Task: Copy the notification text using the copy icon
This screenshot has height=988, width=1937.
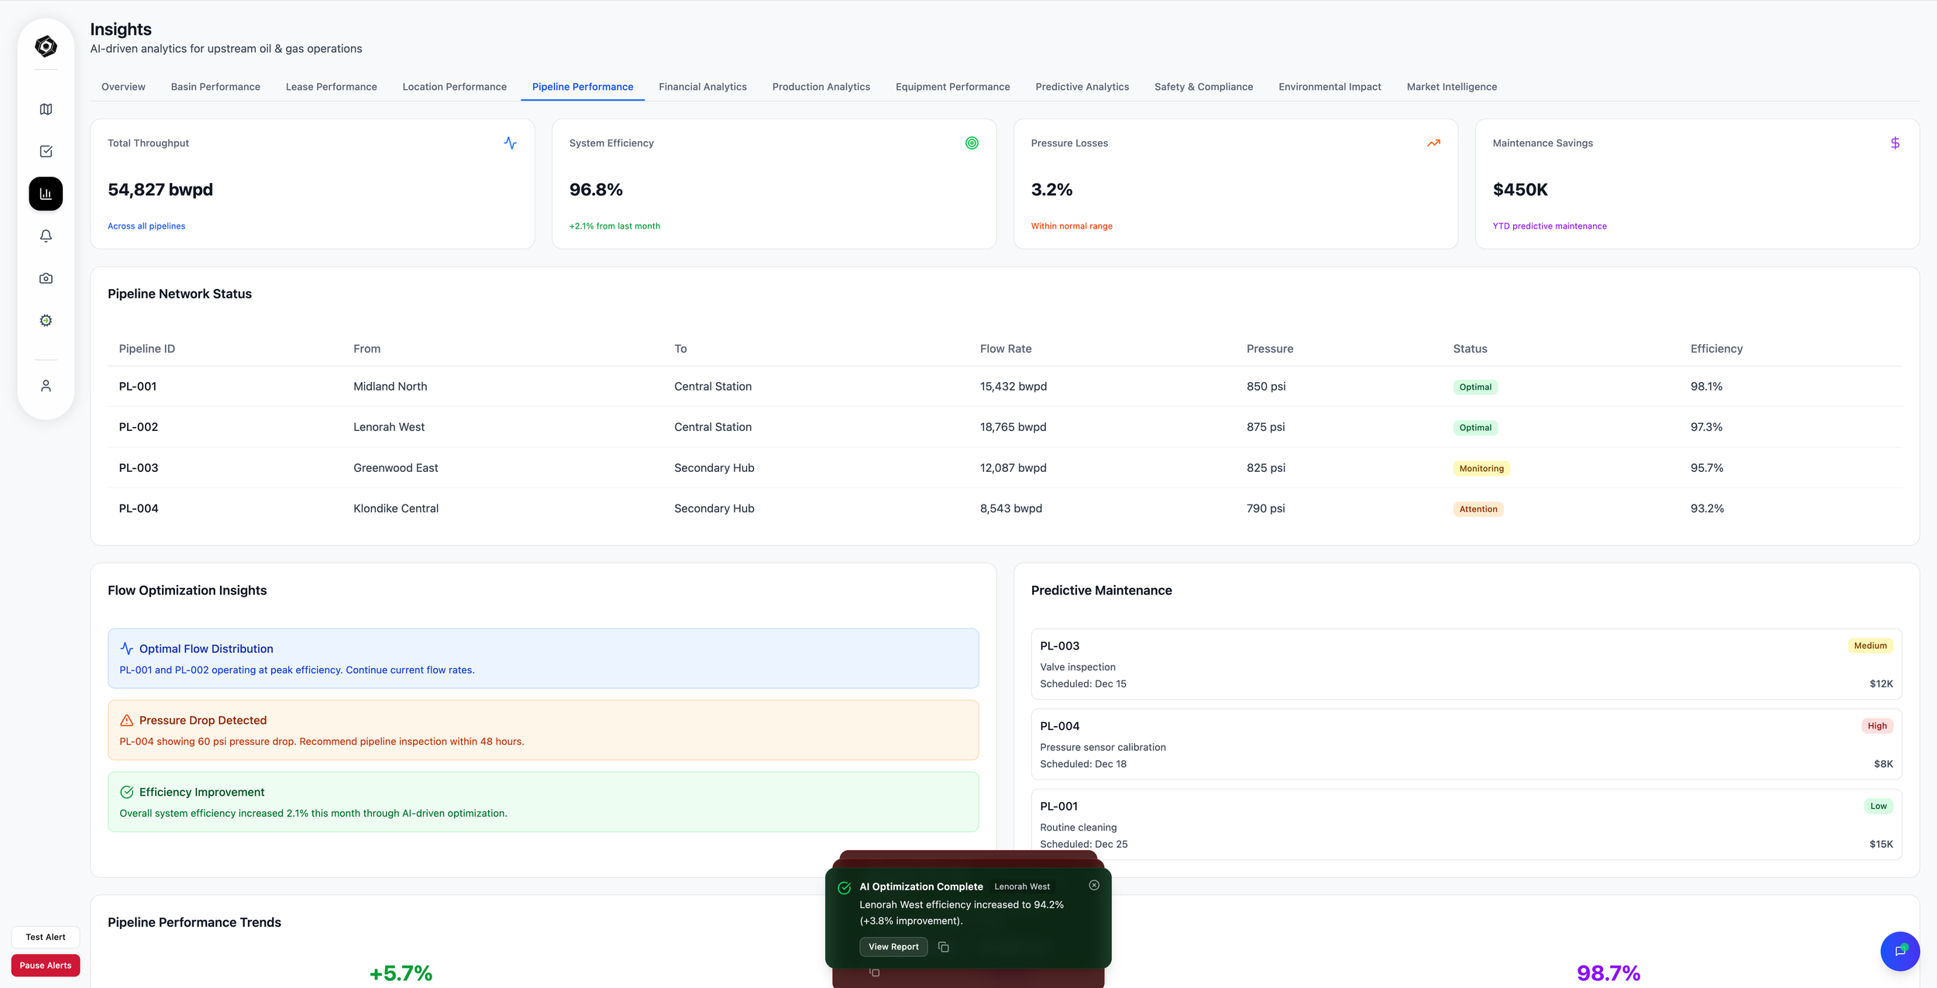Action: pos(944,946)
